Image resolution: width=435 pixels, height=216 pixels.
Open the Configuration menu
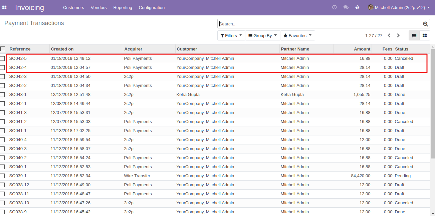[152, 7]
